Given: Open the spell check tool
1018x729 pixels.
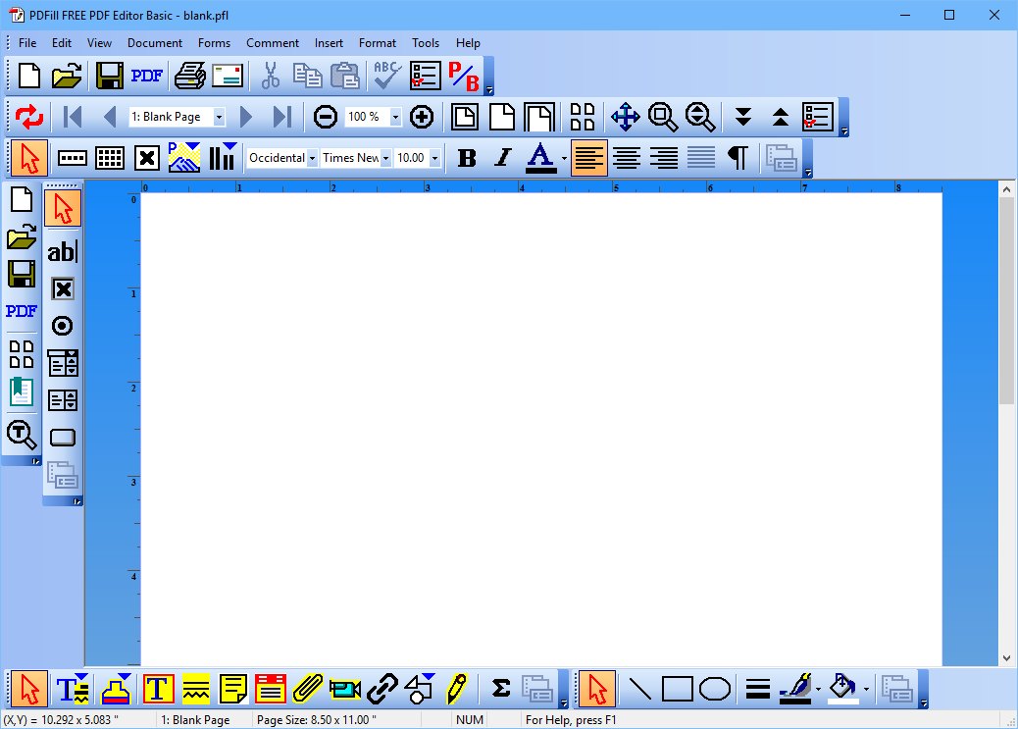Looking at the screenshot, I should [384, 75].
